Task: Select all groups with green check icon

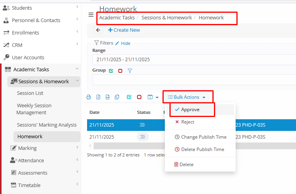Action: 111,70
